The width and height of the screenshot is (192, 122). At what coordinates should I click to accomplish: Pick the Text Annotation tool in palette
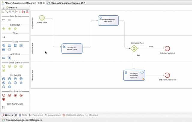coord(4,108)
